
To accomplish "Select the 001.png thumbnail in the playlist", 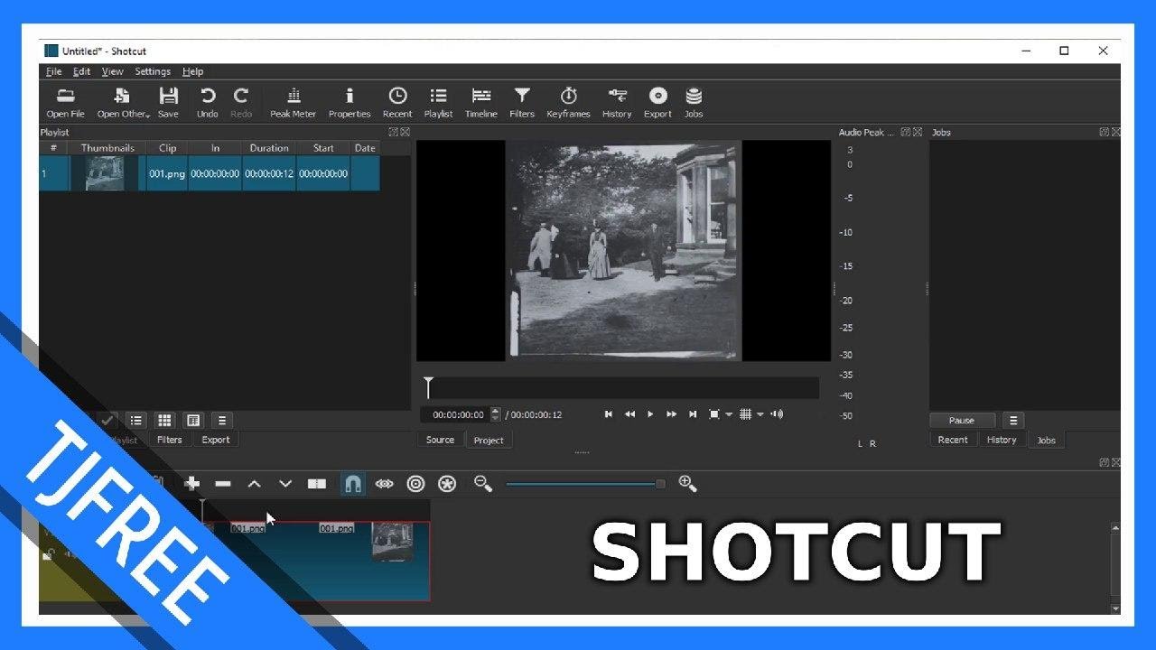I will [105, 173].
